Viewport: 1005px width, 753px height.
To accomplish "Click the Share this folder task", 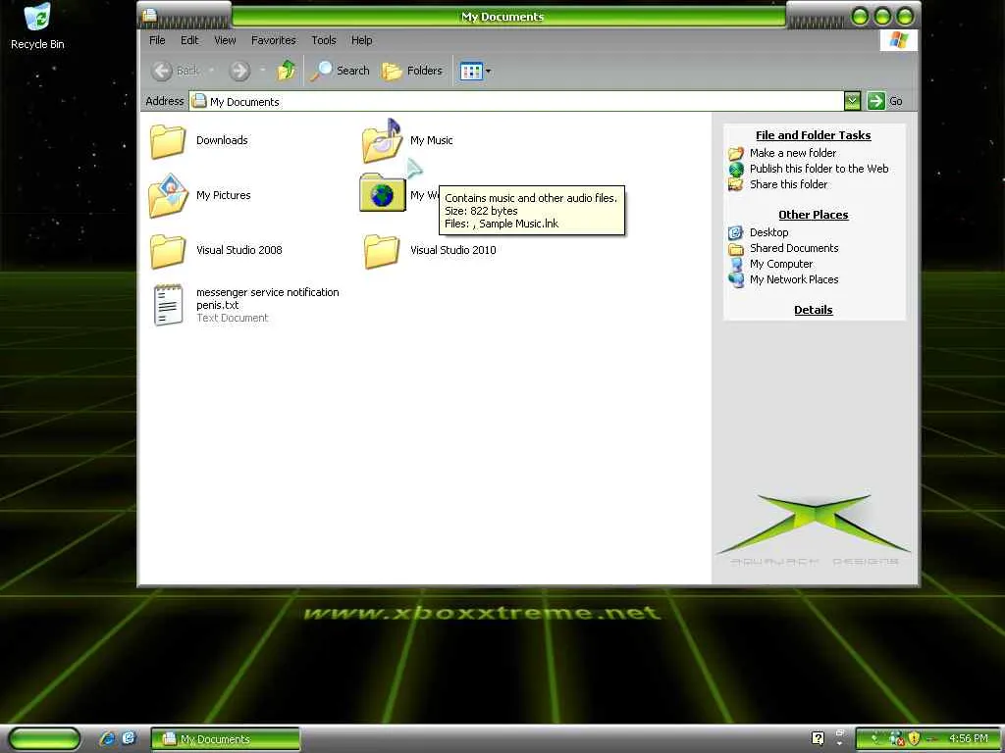I will tap(788, 184).
